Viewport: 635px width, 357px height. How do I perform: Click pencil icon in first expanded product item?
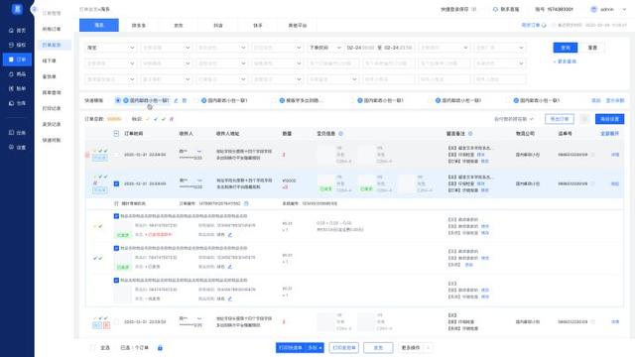(230, 235)
